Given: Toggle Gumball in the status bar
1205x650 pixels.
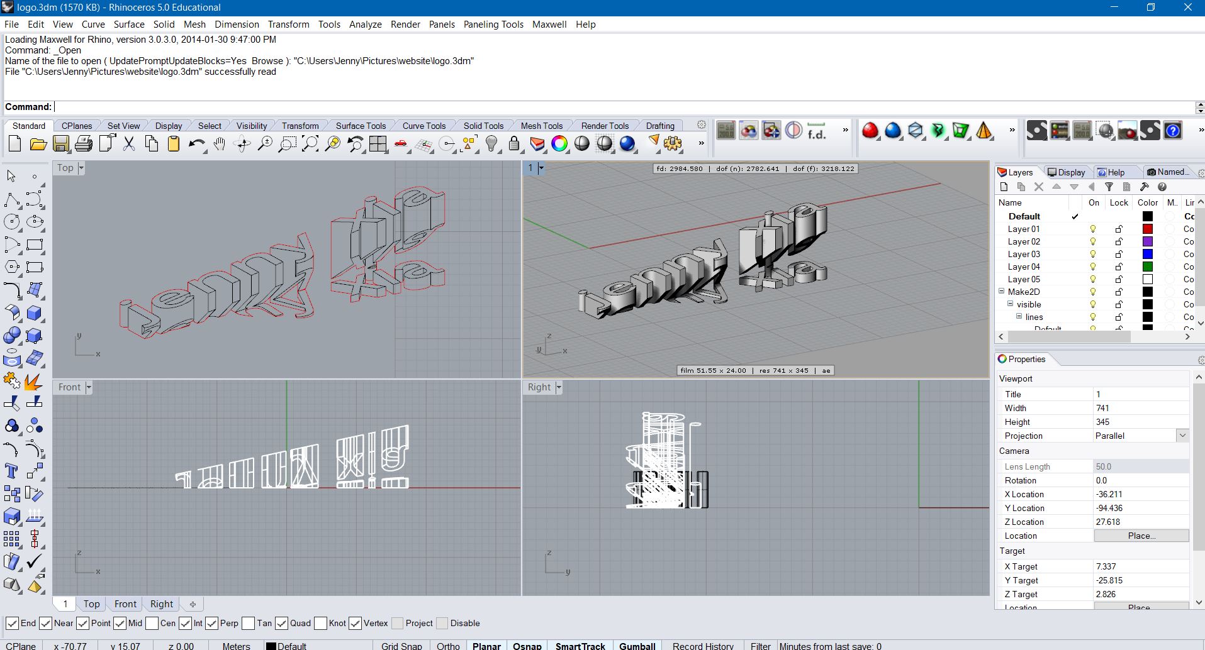Looking at the screenshot, I should point(637,646).
